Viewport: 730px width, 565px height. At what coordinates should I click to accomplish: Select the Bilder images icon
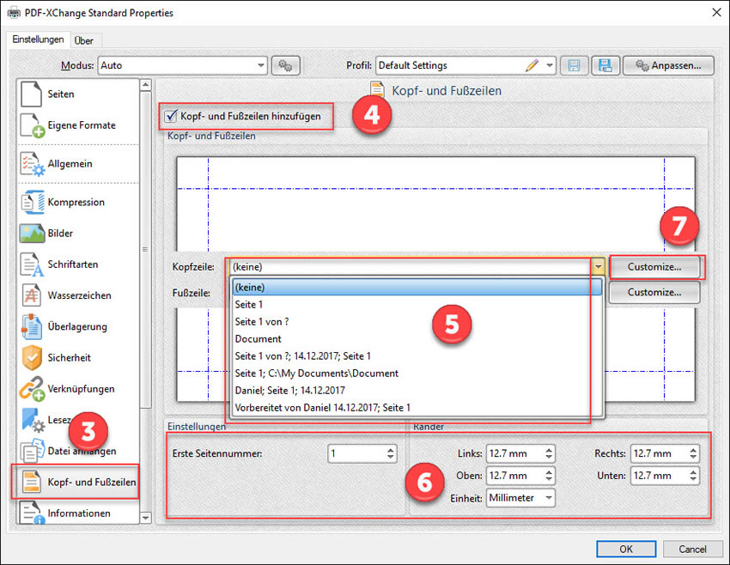32,234
